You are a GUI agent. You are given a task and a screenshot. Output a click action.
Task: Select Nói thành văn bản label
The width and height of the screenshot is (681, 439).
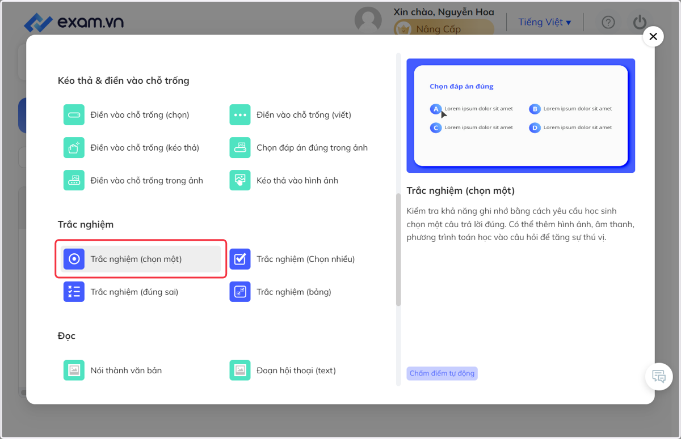tap(127, 370)
